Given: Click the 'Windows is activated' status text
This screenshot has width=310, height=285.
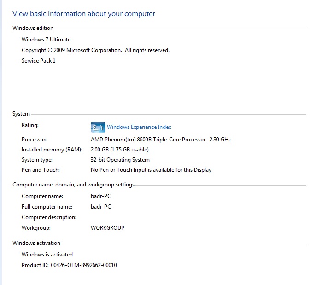Looking at the screenshot, I should [47, 255].
